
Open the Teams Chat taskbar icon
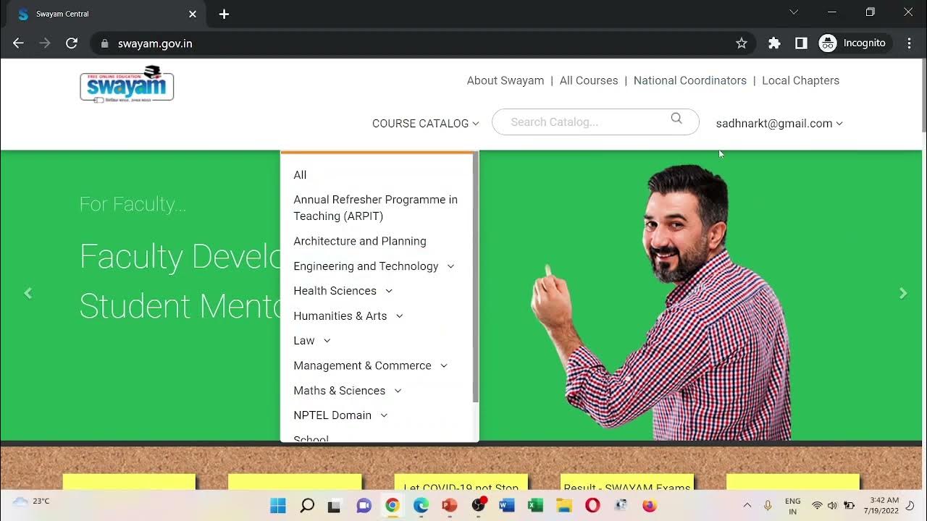point(364,505)
